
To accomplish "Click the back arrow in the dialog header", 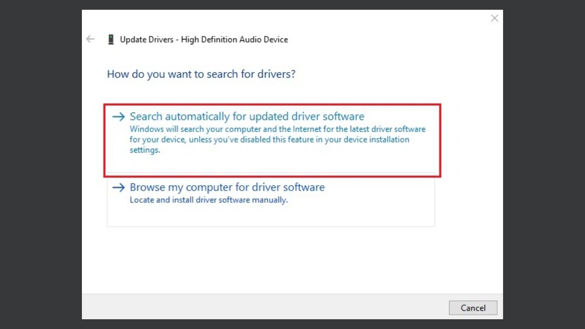I will 90,39.
